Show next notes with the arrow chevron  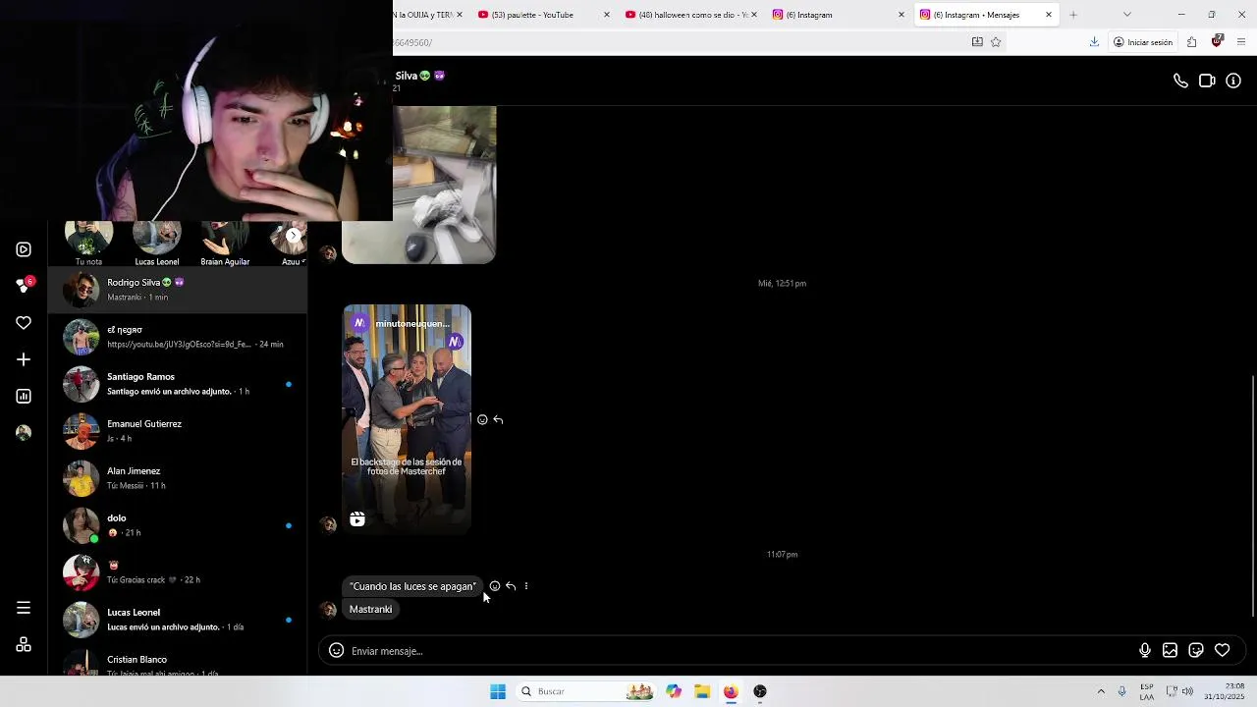293,236
